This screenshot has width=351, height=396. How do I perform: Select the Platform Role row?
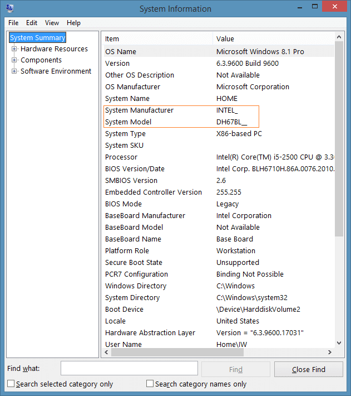click(x=219, y=251)
